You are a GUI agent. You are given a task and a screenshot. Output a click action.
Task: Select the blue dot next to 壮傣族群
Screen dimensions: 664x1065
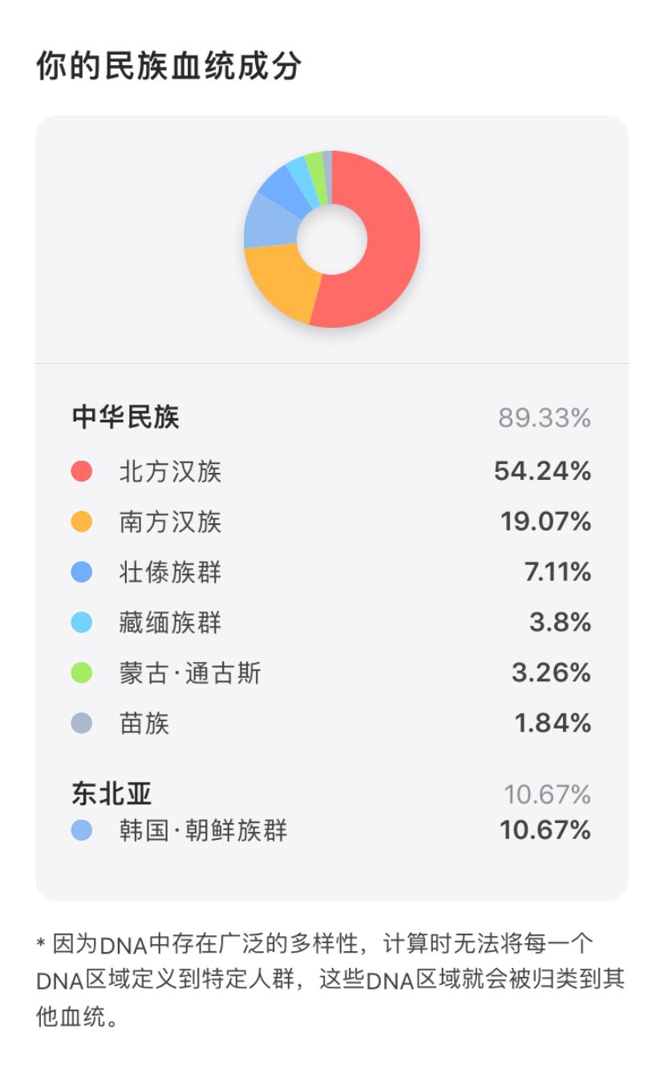(x=82, y=572)
